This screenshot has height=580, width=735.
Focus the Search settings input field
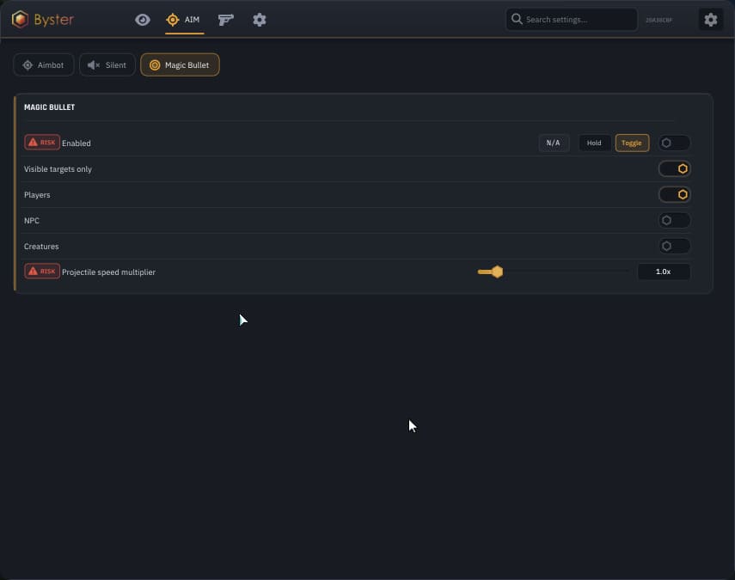(572, 20)
